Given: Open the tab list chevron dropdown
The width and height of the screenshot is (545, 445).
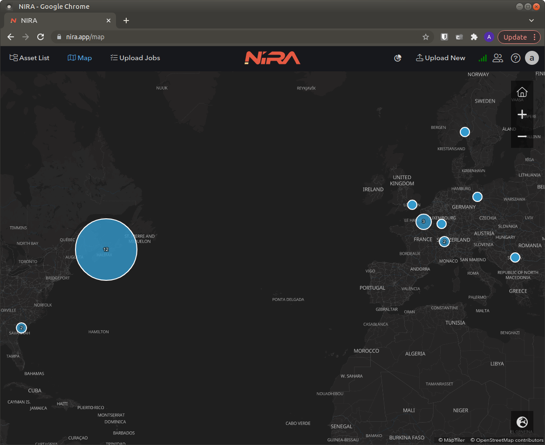Looking at the screenshot, I should click(531, 21).
